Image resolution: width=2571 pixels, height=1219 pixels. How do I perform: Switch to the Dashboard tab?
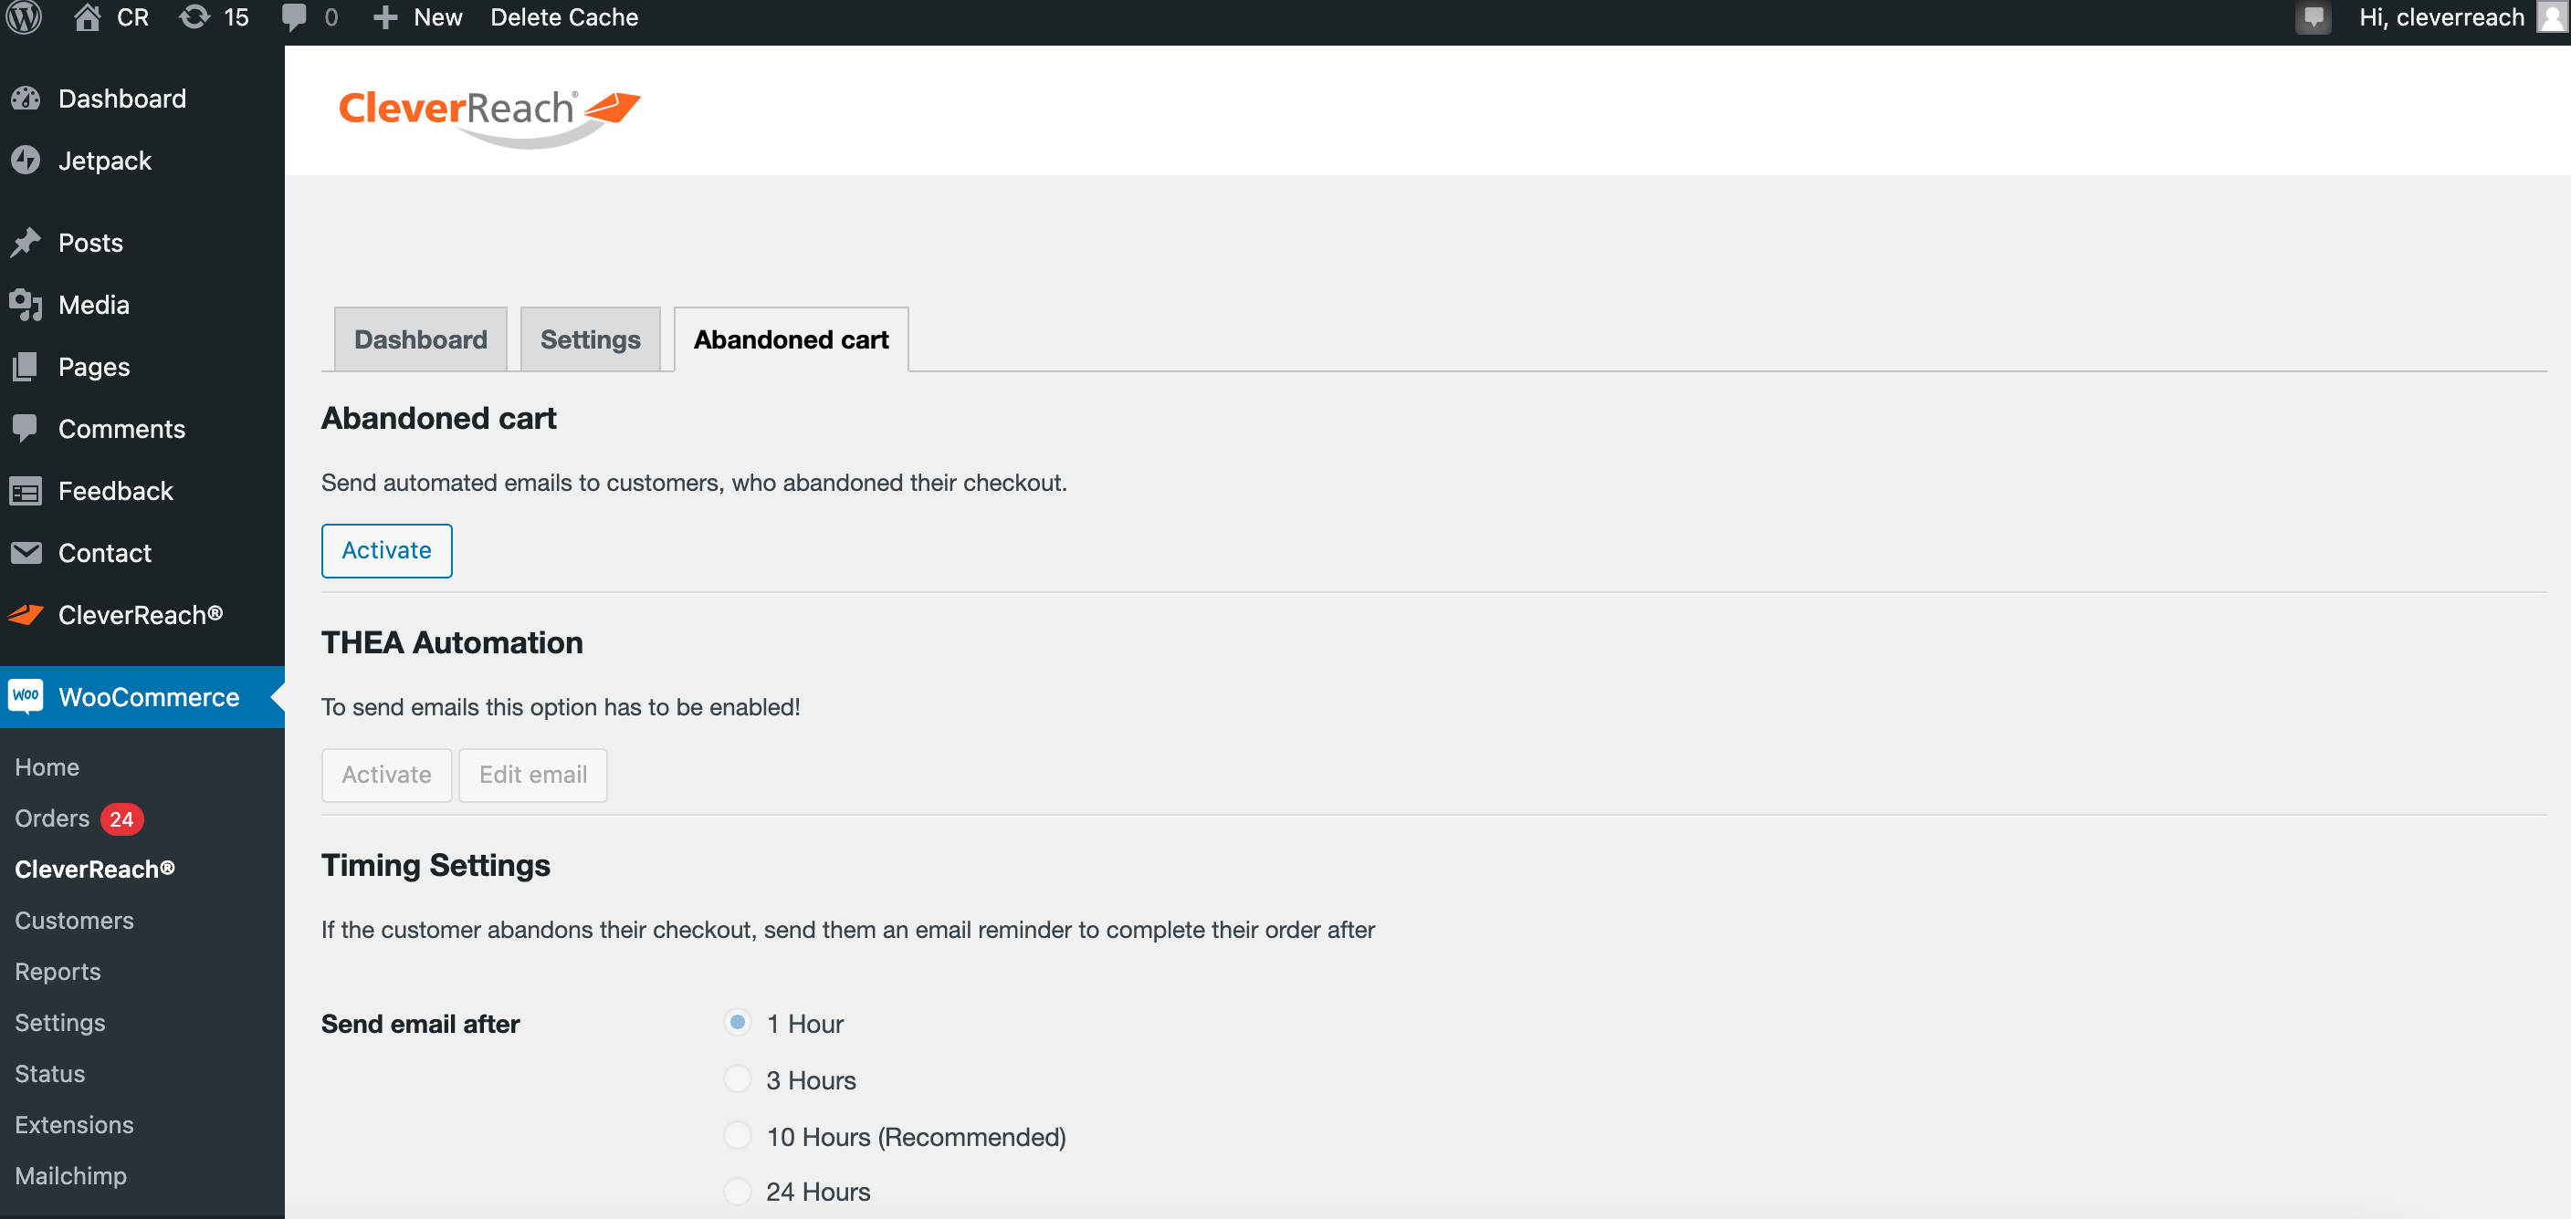click(x=420, y=339)
